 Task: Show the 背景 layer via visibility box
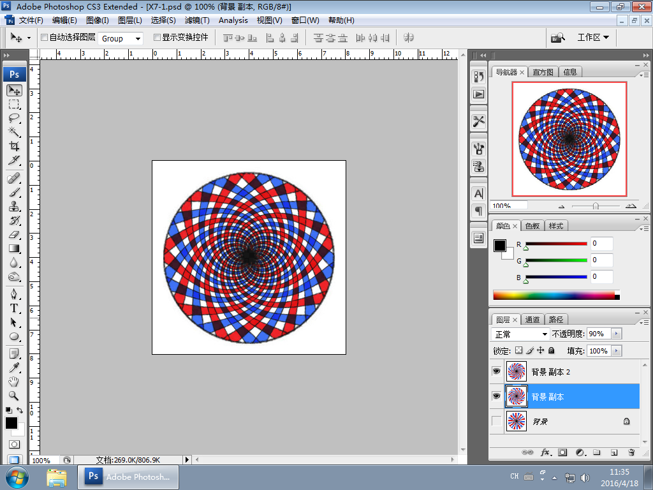(x=496, y=421)
